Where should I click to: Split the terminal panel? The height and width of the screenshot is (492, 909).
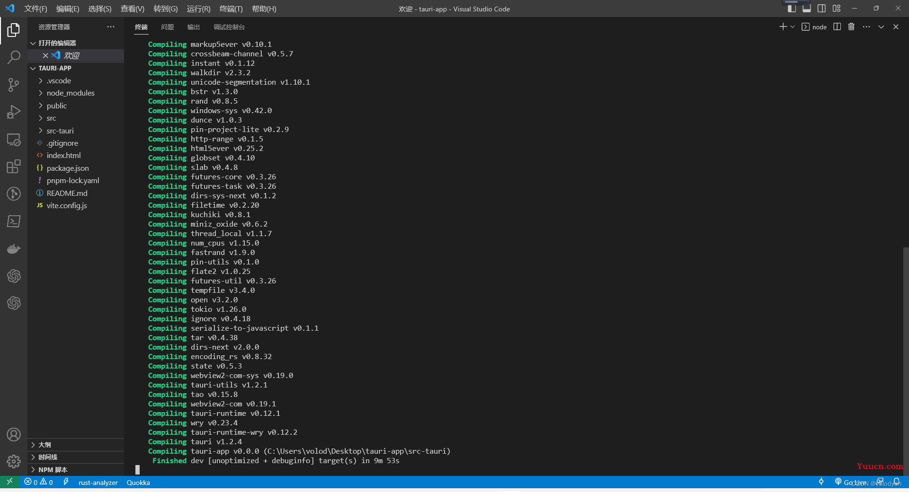(837, 27)
